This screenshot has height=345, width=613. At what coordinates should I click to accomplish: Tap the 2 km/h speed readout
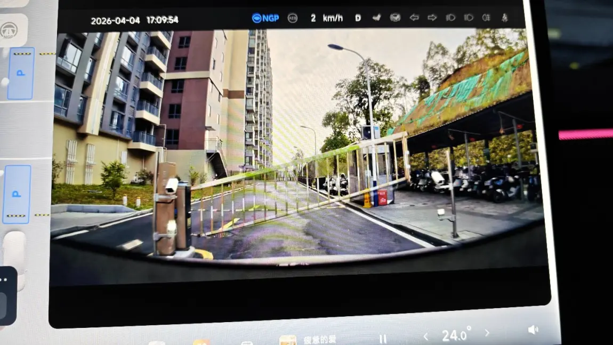click(326, 18)
